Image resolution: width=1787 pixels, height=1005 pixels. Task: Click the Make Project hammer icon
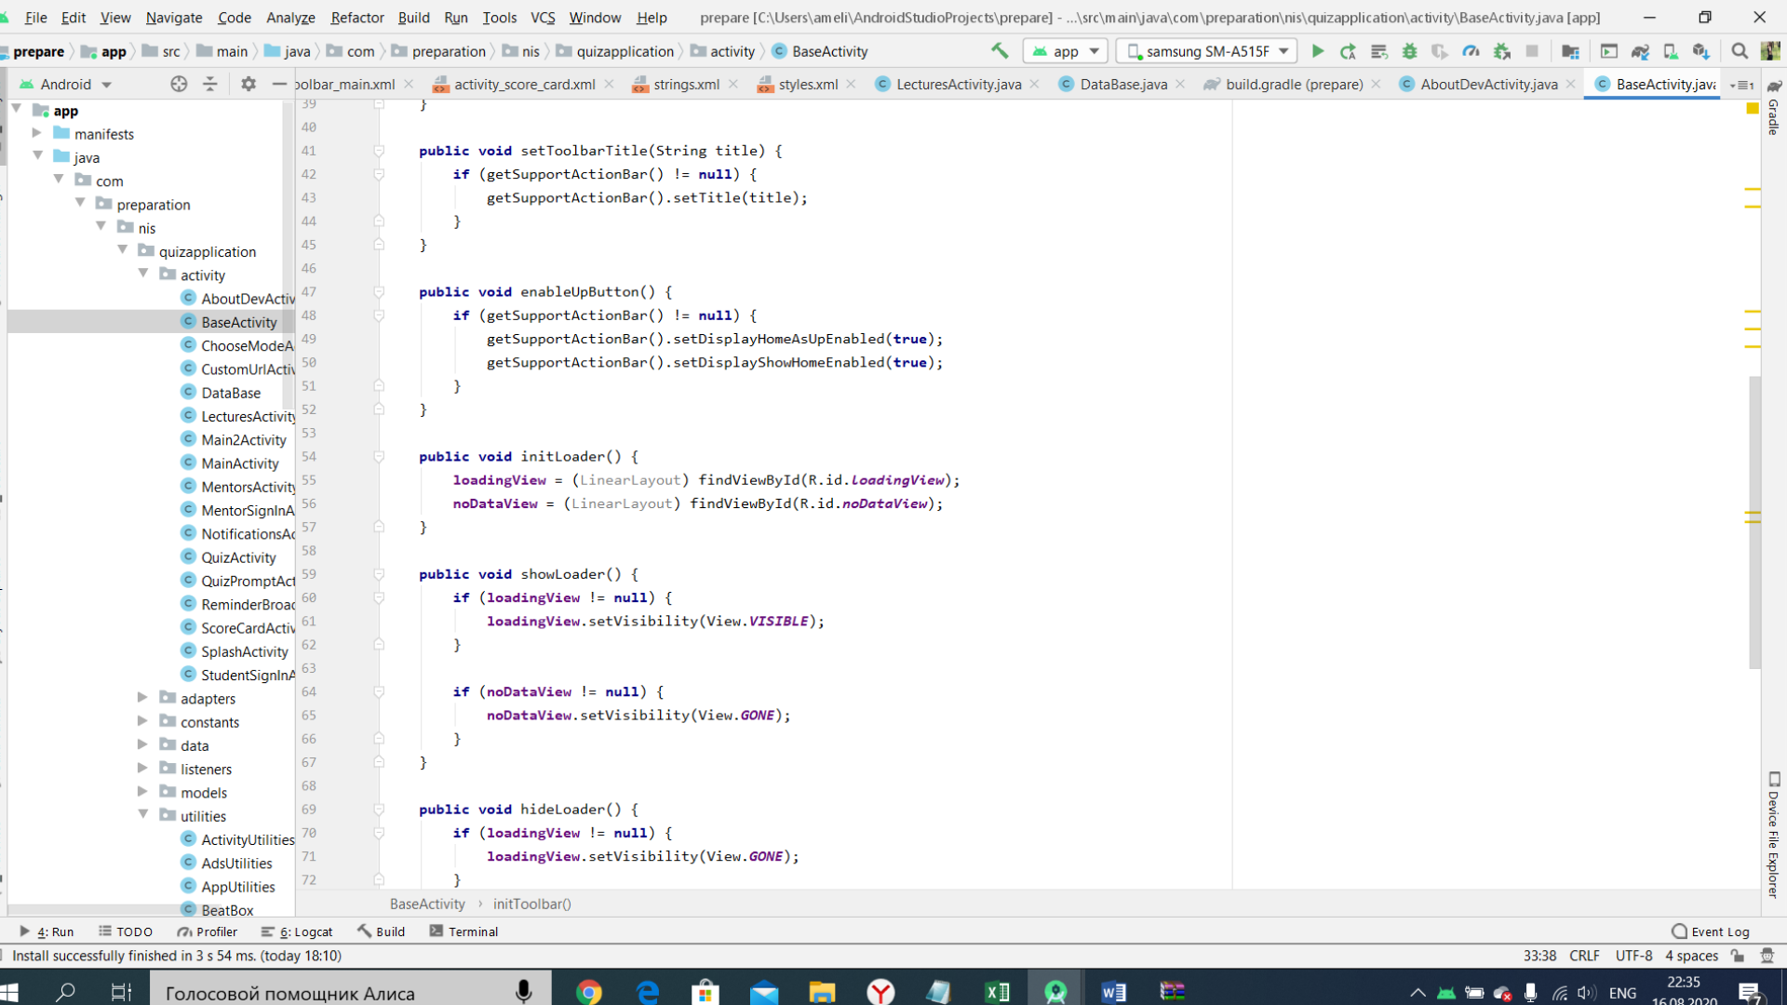point(1000,51)
